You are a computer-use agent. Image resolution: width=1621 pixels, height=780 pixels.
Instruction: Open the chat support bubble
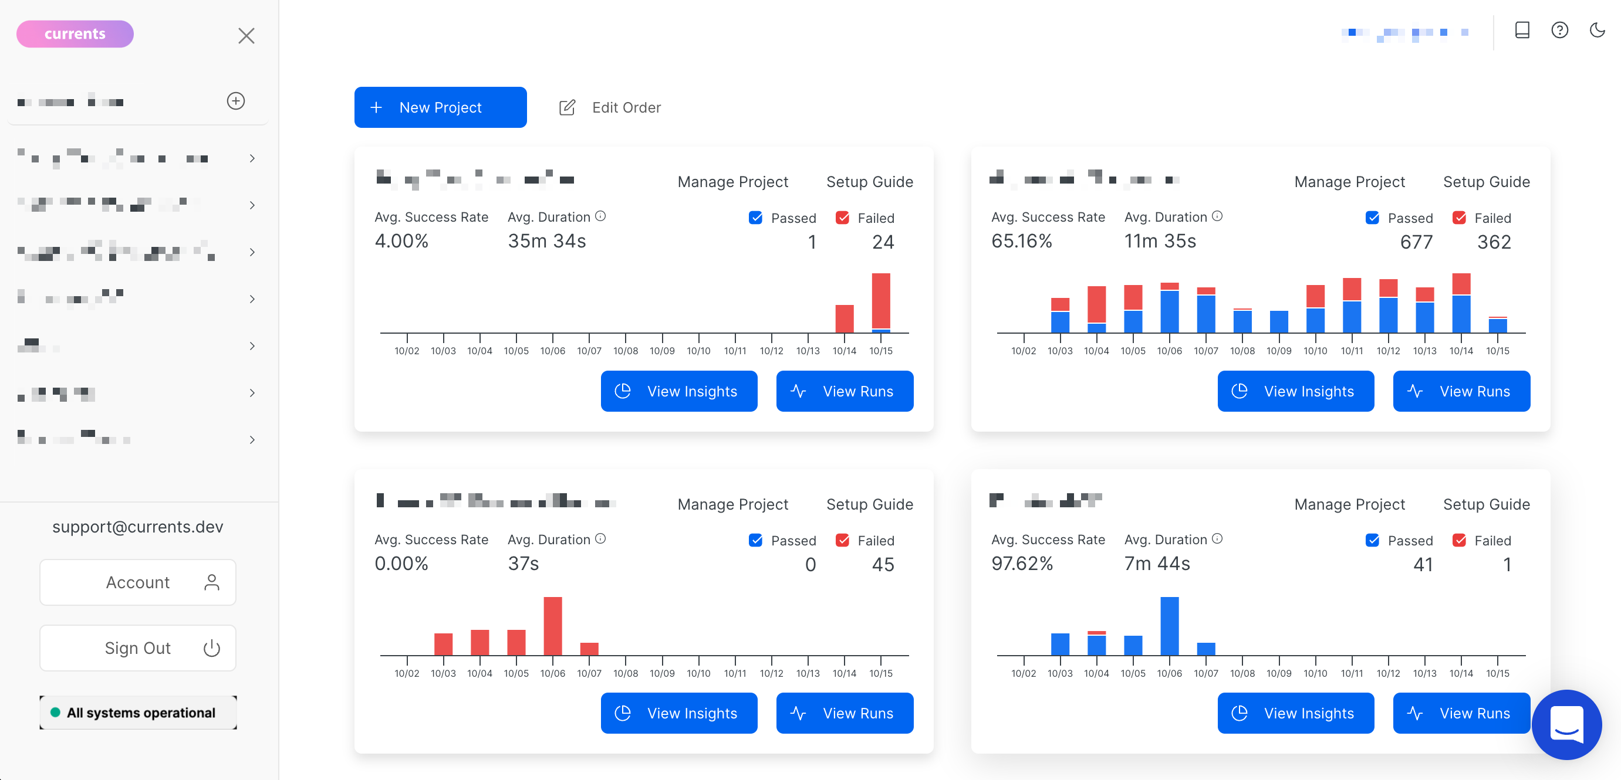point(1566,725)
